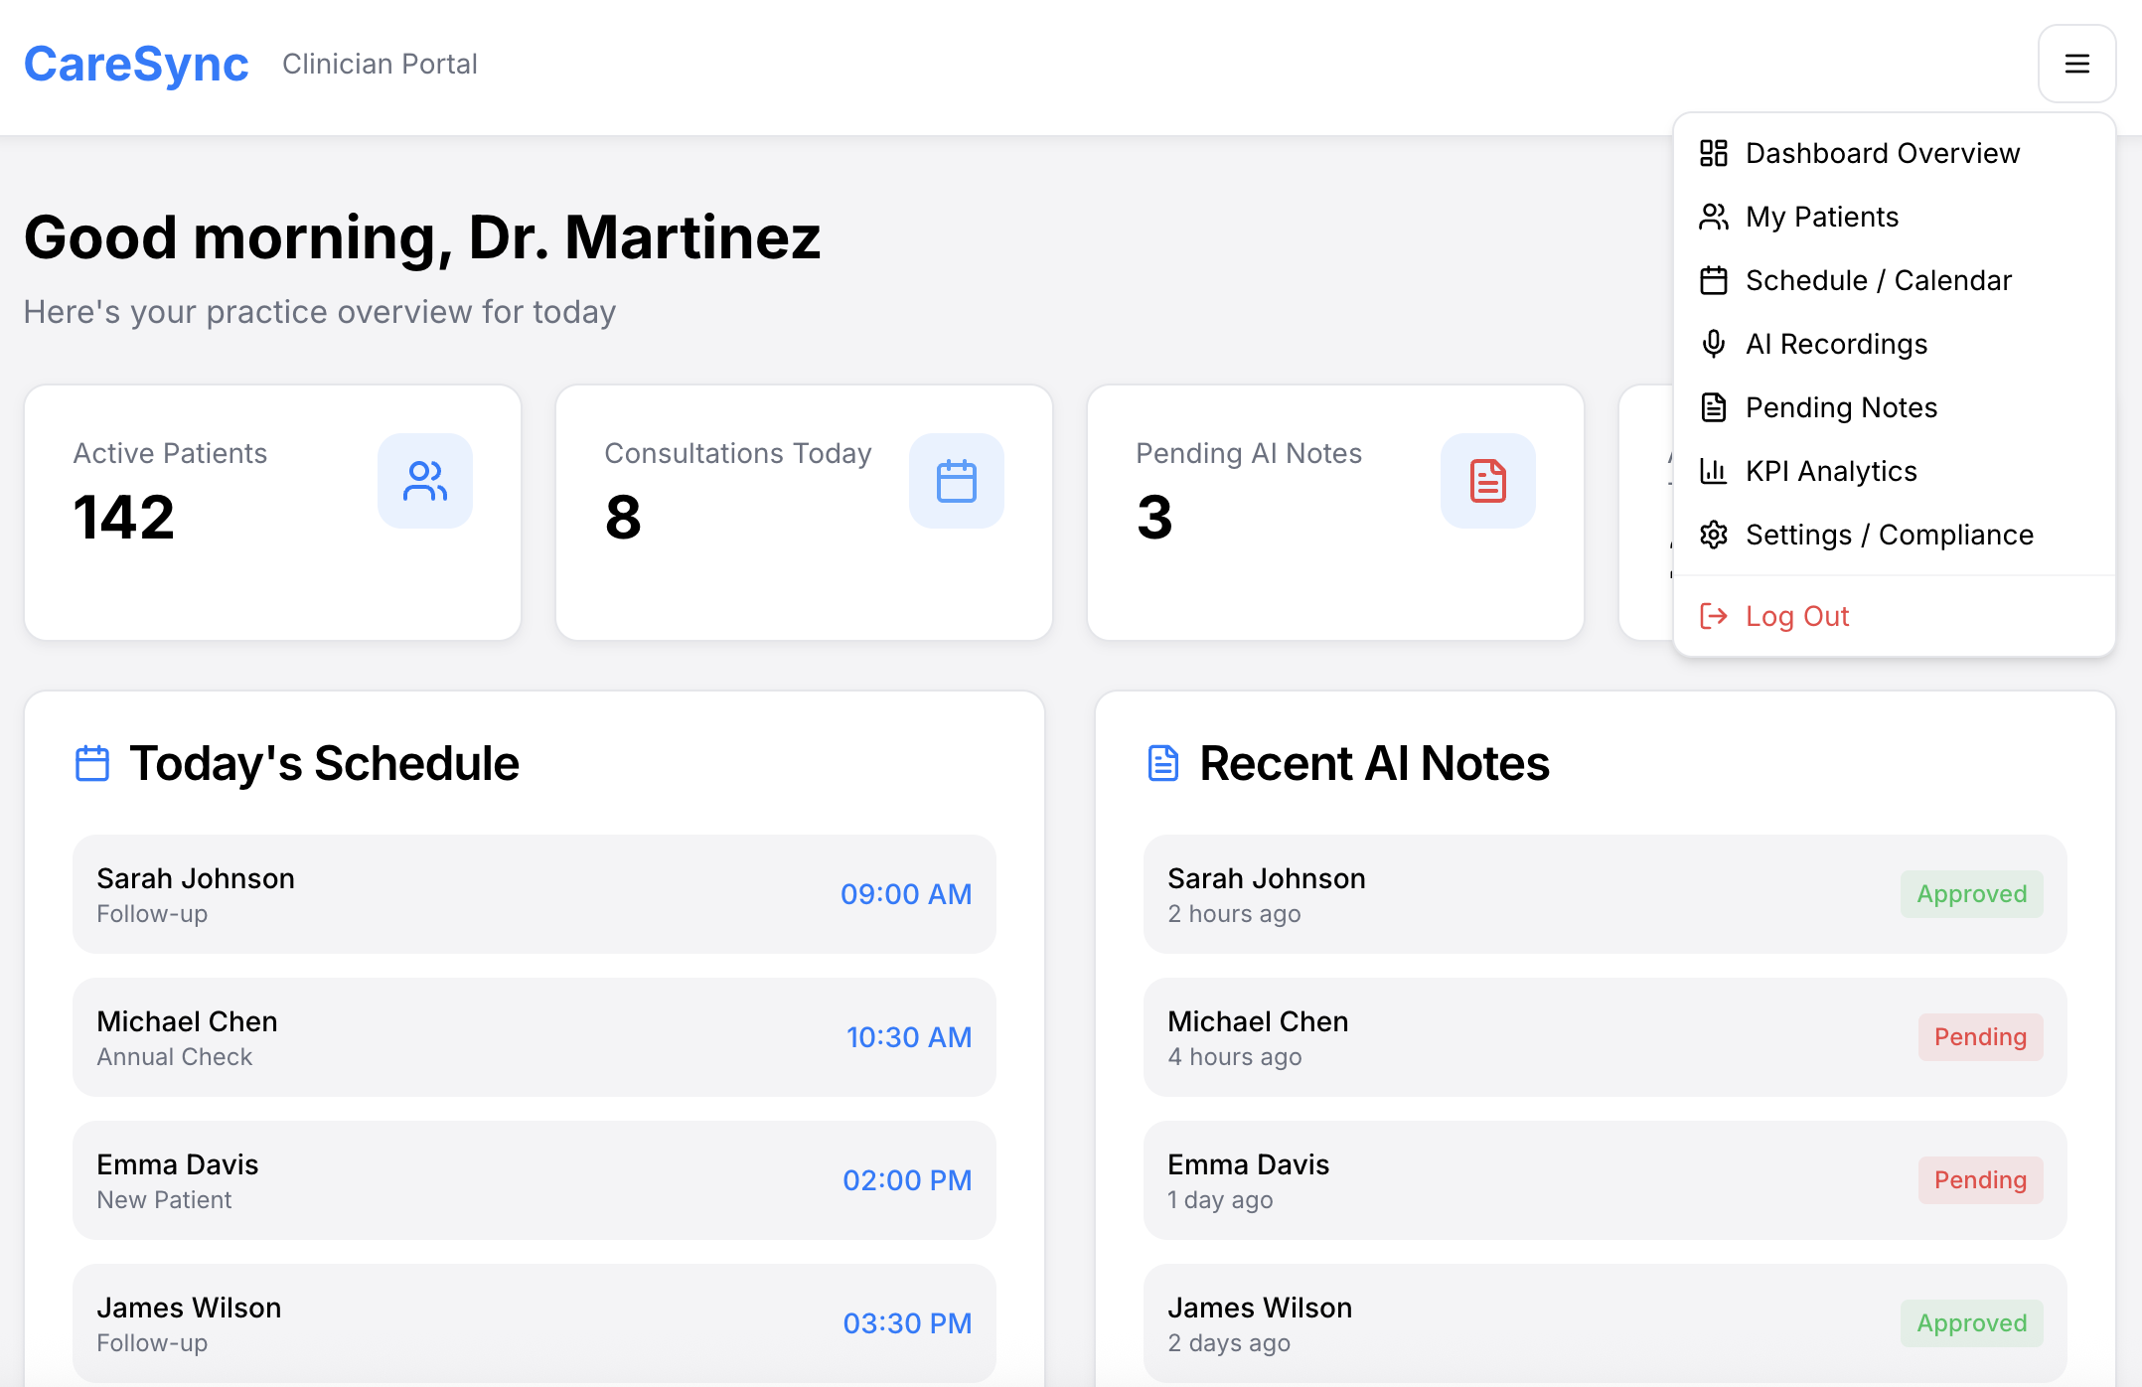Click the Pending AI Notes document icon
Image resolution: width=2142 pixels, height=1387 pixels.
(x=1487, y=481)
